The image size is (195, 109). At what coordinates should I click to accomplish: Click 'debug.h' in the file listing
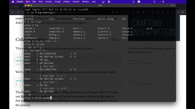click(x=54, y=38)
